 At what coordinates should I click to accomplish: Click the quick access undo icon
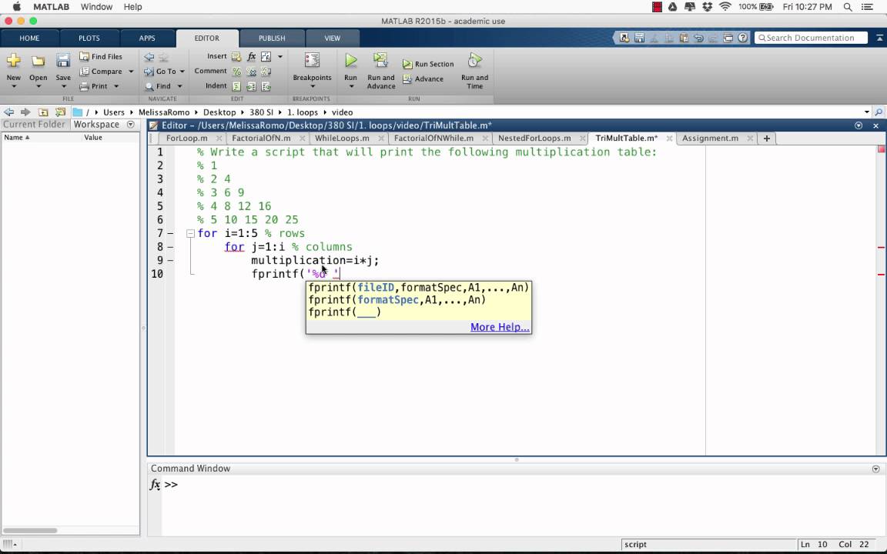coord(698,38)
